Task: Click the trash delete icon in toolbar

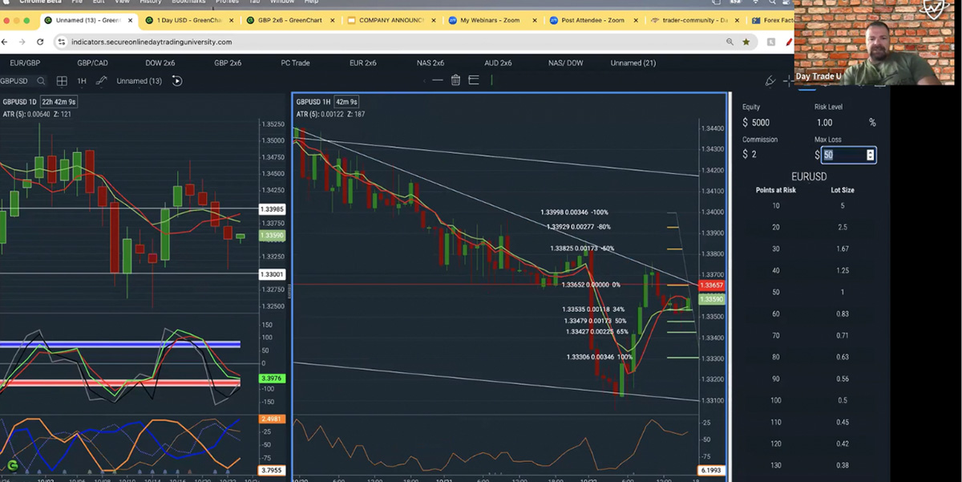Action: 455,79
